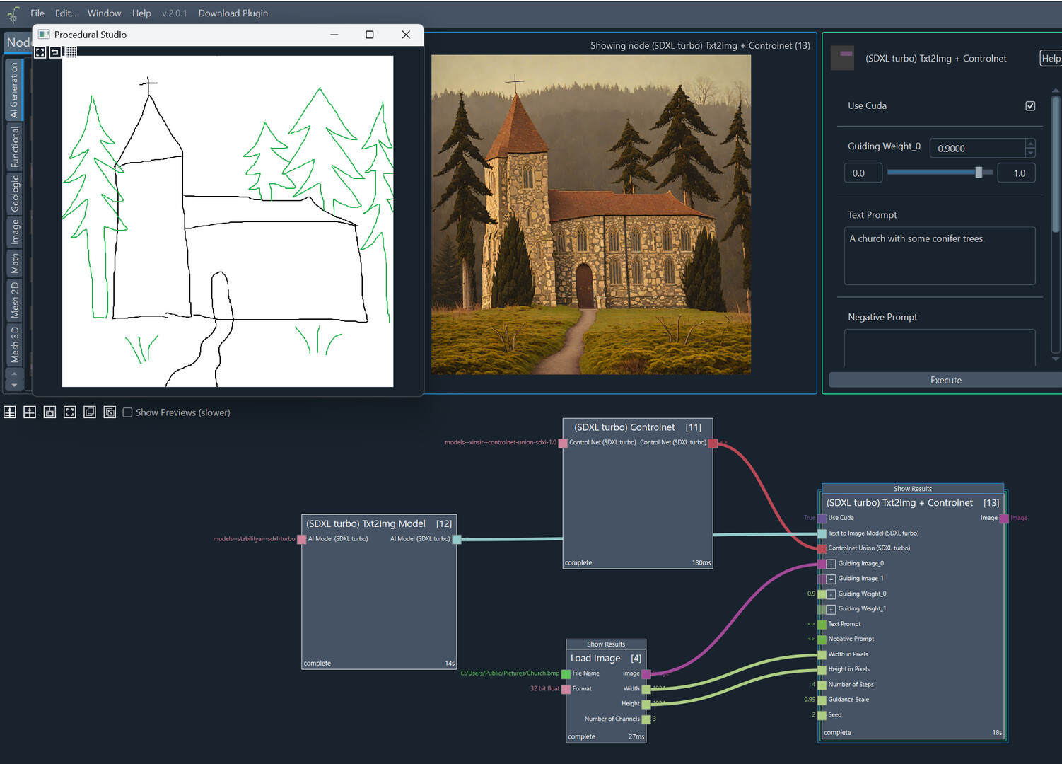
Task: Disable the Use Cuda checkbox
Action: point(1030,105)
